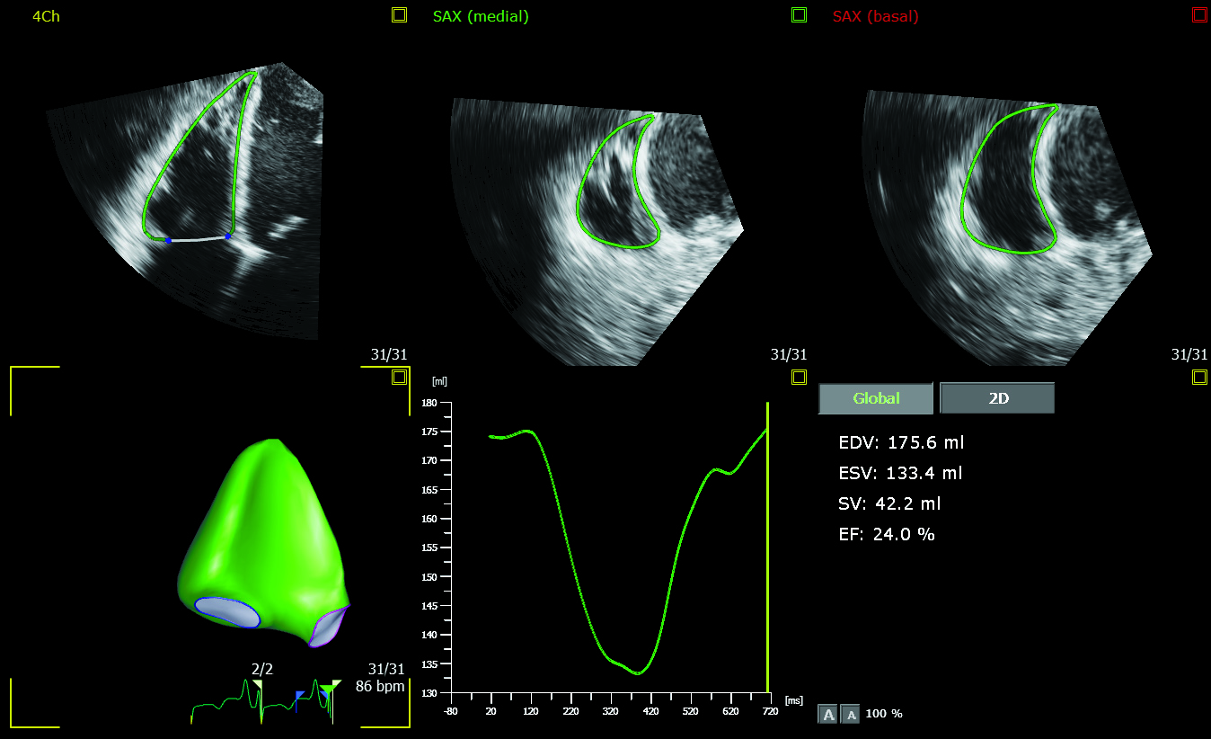The height and width of the screenshot is (739, 1211).
Task: Decrease font size with the small A button
Action: point(851,714)
